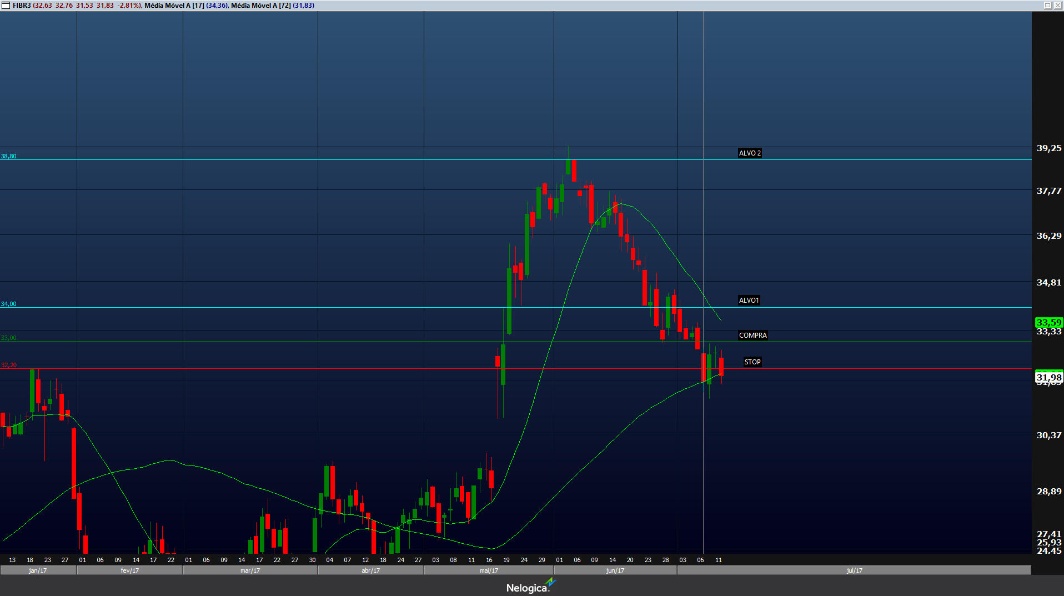This screenshot has height=596, width=1064.
Task: Select the jan/17 month segment
Action: [38, 570]
